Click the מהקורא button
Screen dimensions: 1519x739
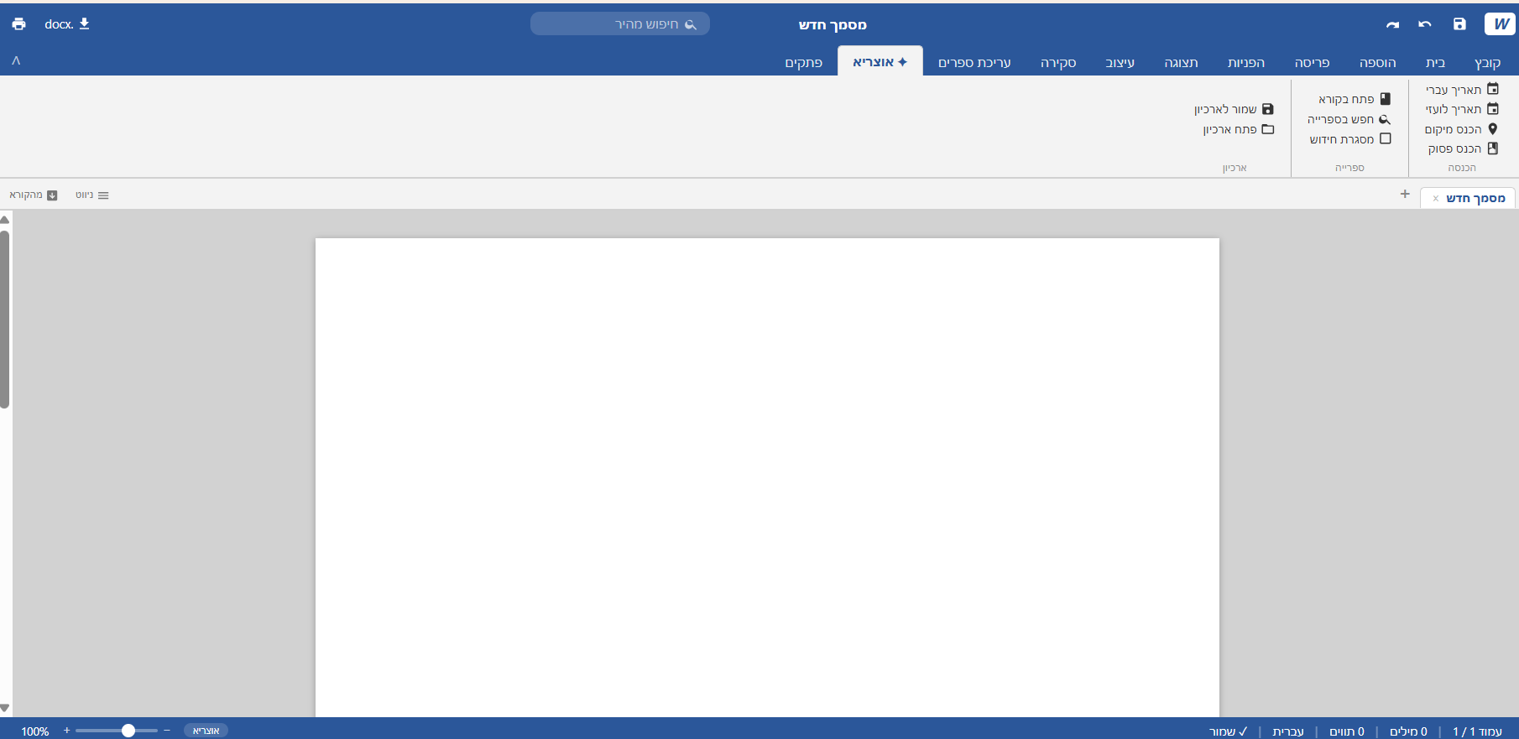[x=34, y=195]
